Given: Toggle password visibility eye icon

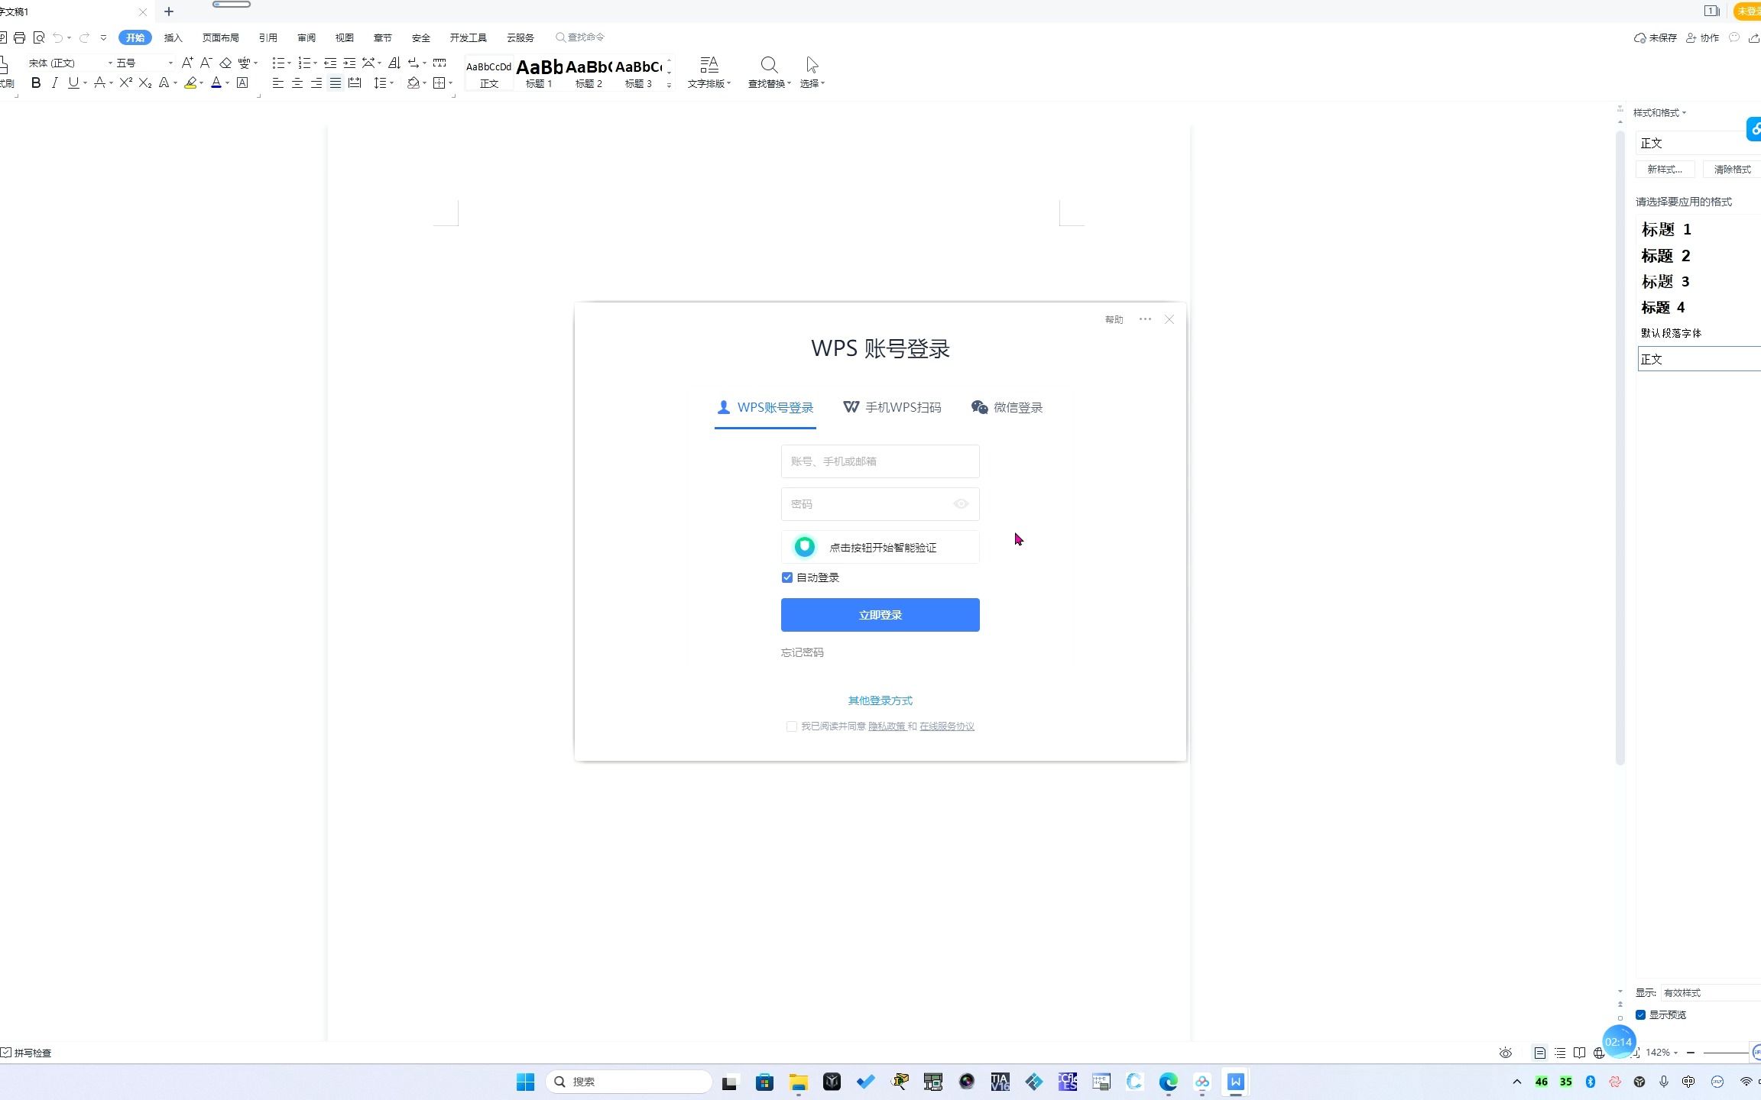Looking at the screenshot, I should [x=961, y=504].
